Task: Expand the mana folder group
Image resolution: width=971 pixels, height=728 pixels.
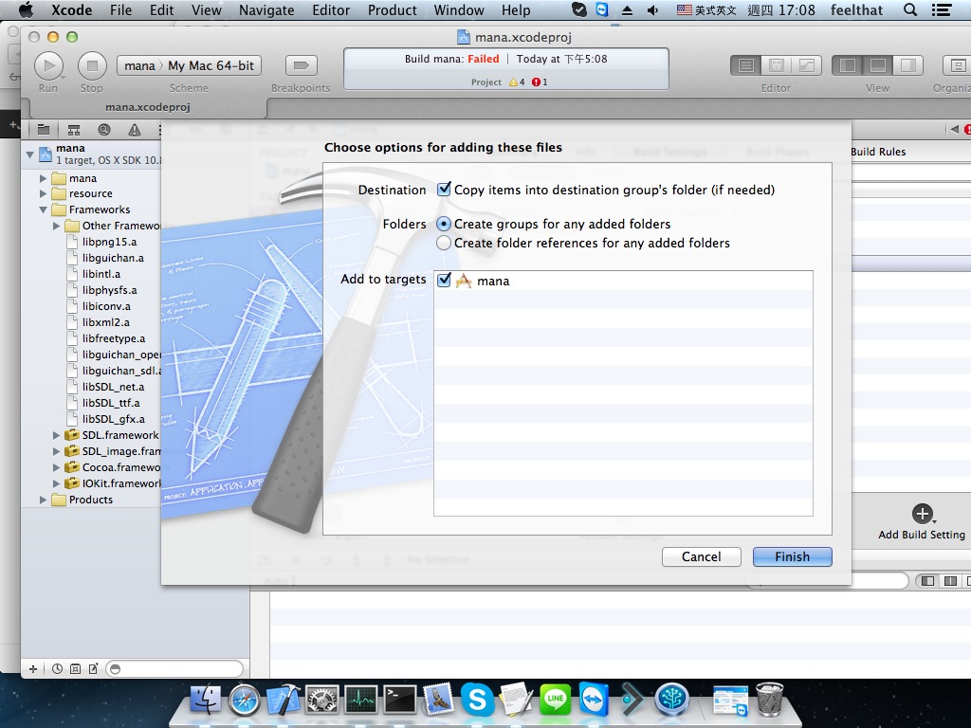Action: [44, 178]
